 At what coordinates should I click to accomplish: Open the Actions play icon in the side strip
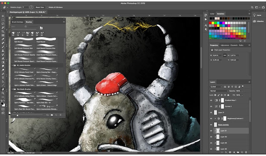click(206, 19)
